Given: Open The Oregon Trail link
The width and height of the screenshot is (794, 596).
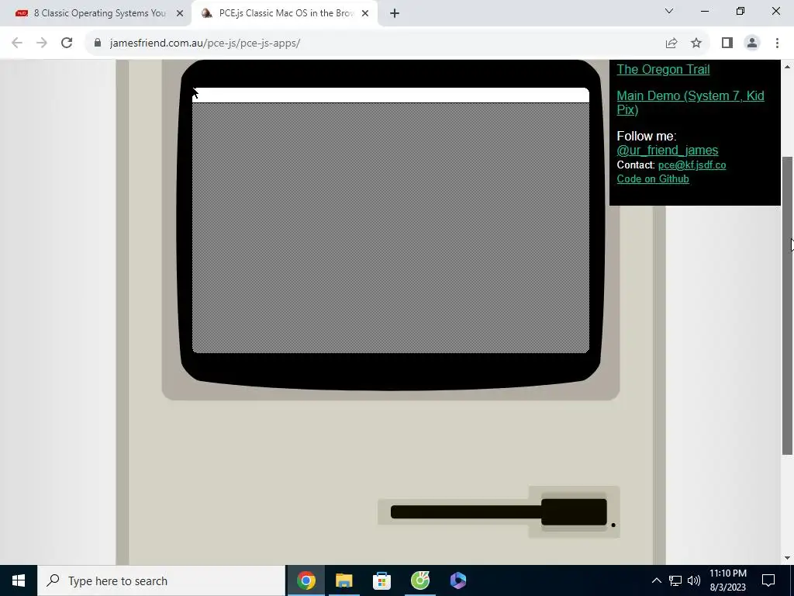Looking at the screenshot, I should (x=663, y=69).
